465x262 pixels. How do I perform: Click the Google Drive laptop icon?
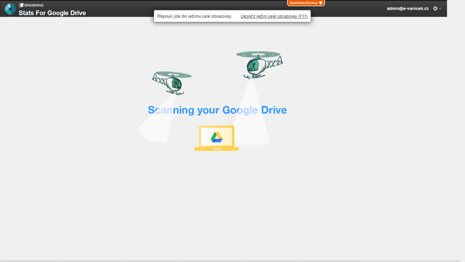217,138
